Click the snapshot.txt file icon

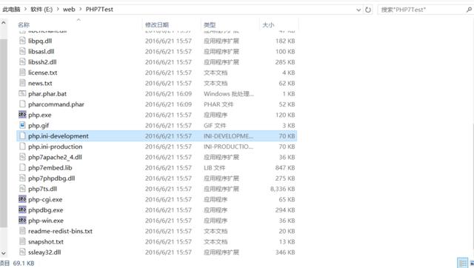(22, 241)
